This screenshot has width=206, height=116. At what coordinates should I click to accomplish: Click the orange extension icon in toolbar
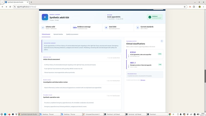click(190, 7)
